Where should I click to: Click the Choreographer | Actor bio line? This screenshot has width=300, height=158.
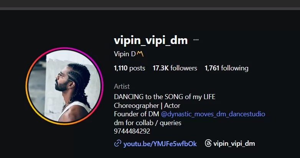pos(147,106)
